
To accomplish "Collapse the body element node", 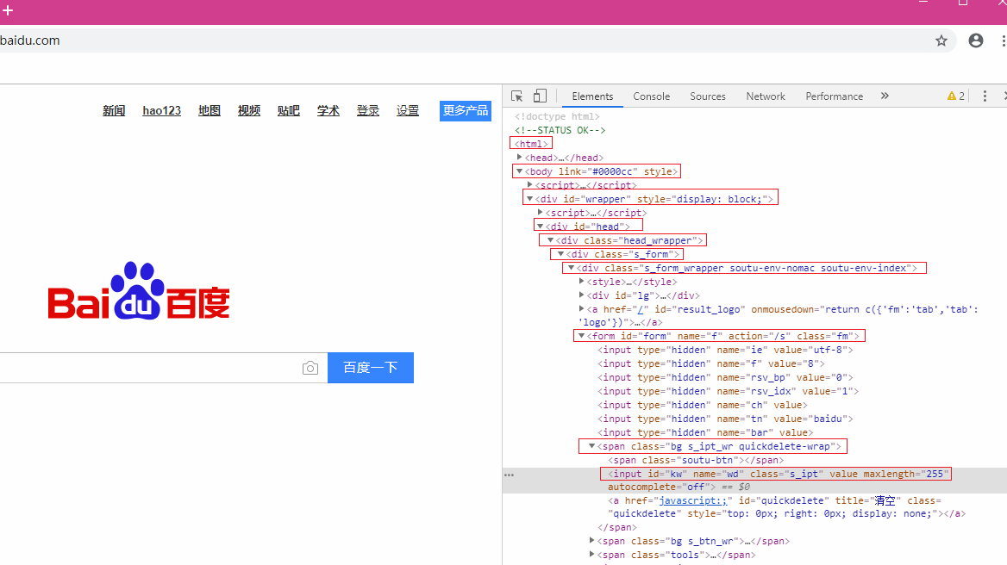I will (520, 171).
